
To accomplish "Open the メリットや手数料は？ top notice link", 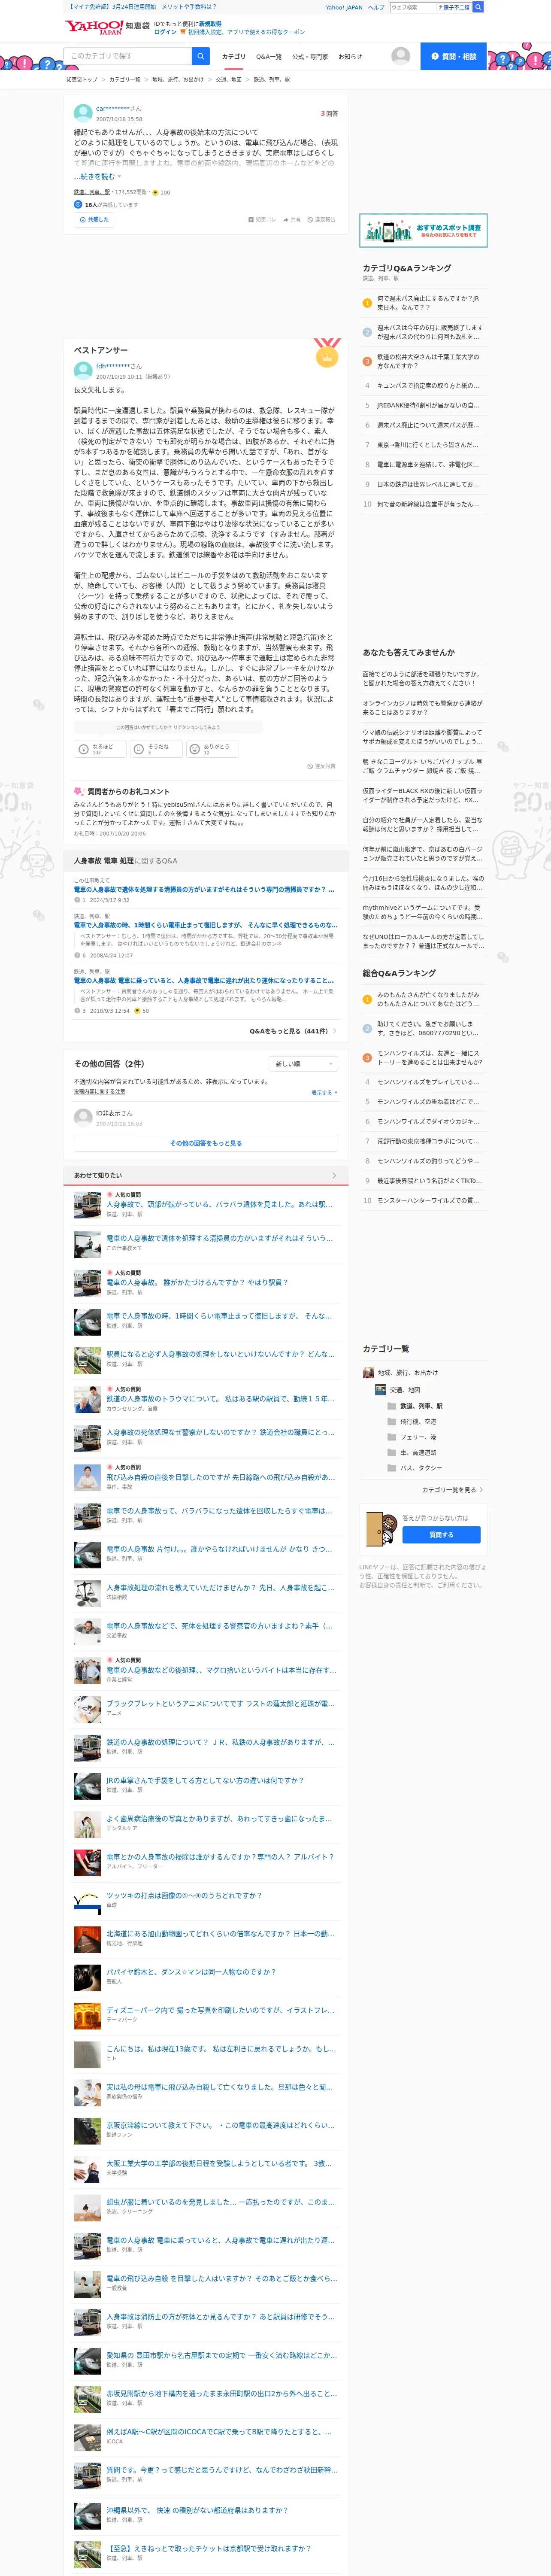I will pyautogui.click(x=189, y=7).
